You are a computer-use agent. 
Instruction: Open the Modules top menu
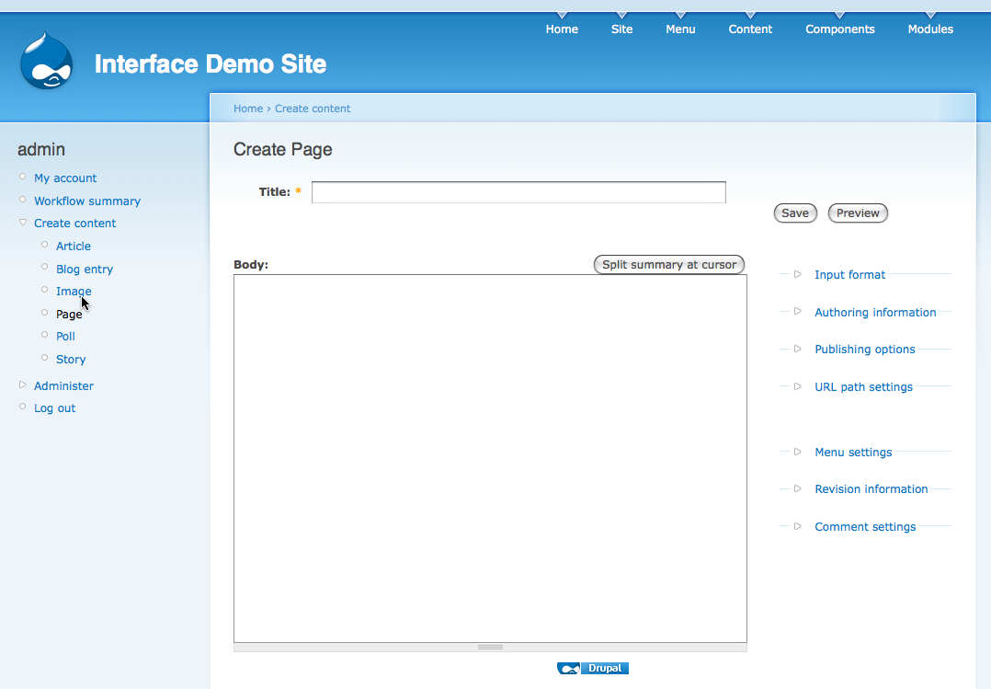930,29
